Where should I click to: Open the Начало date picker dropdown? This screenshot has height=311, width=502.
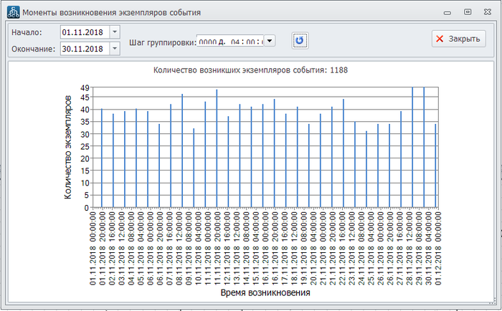tap(115, 32)
